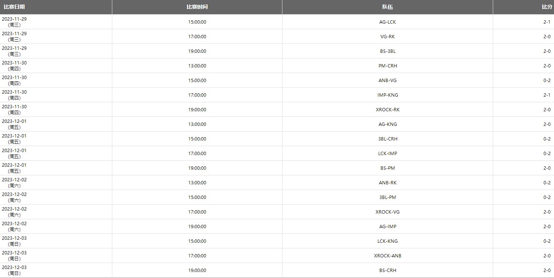Select the BS-3BL team cell
This screenshot has width=554, height=278.
coord(388,51)
